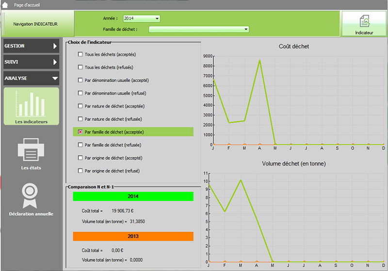Check Par nature de déchet (refusée)
Screen dimensions: 388x271
coord(80,119)
